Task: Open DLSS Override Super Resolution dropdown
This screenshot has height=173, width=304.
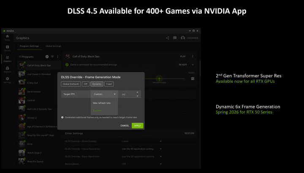Action: tap(142, 157)
